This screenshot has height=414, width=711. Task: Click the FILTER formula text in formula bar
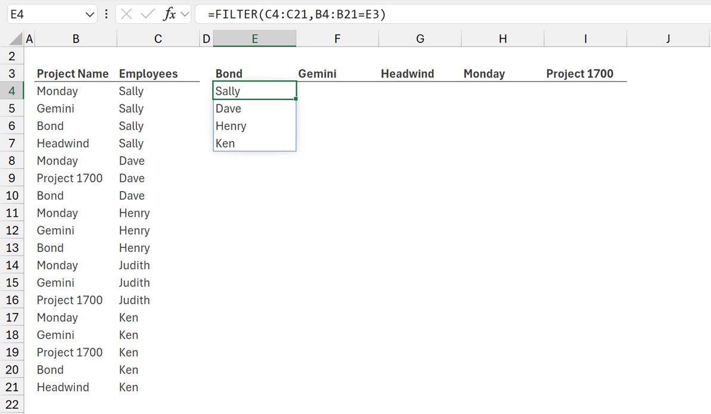[297, 14]
